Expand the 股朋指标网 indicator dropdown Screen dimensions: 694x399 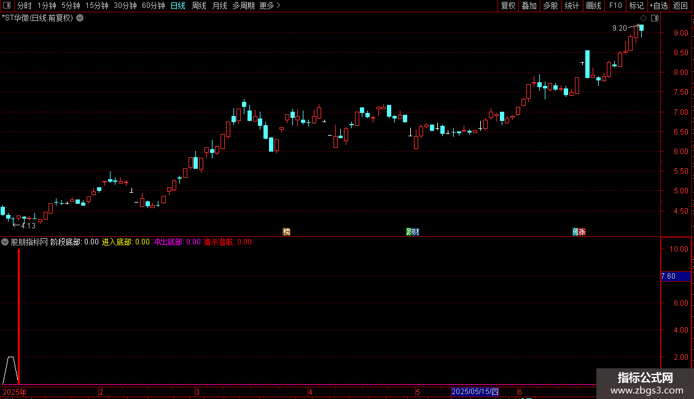tap(5, 242)
